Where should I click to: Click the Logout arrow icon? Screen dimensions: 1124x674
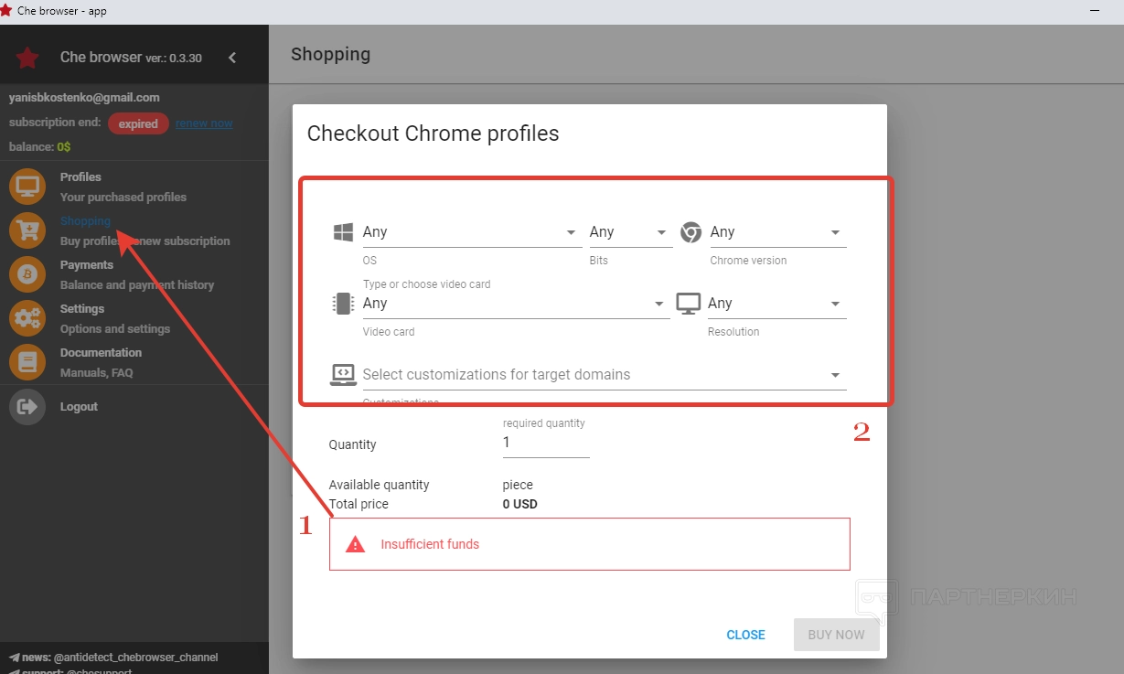click(x=27, y=406)
